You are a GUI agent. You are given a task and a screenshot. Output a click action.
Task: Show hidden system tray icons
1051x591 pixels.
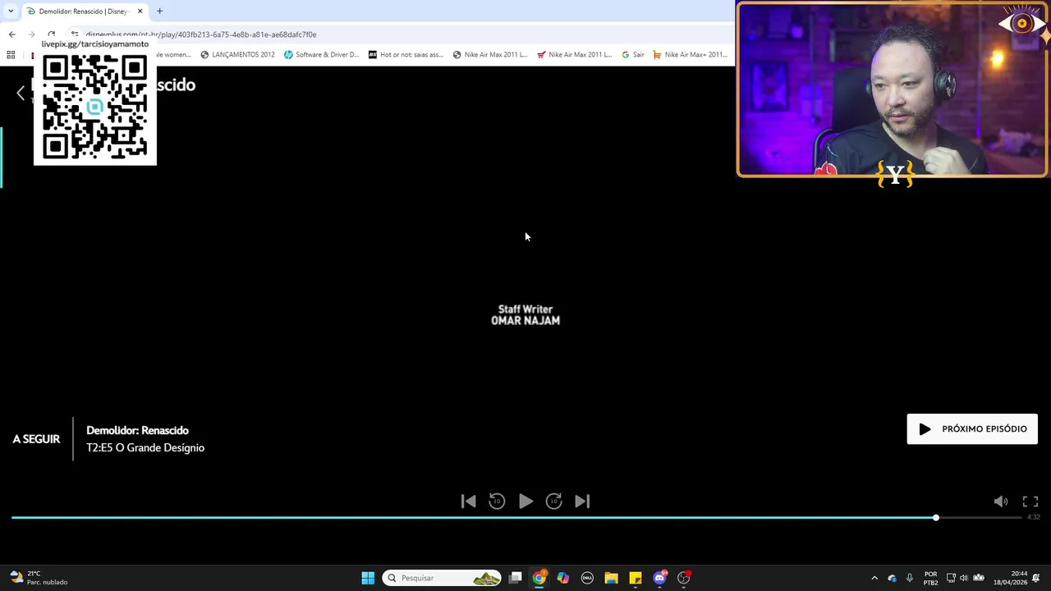click(x=874, y=578)
